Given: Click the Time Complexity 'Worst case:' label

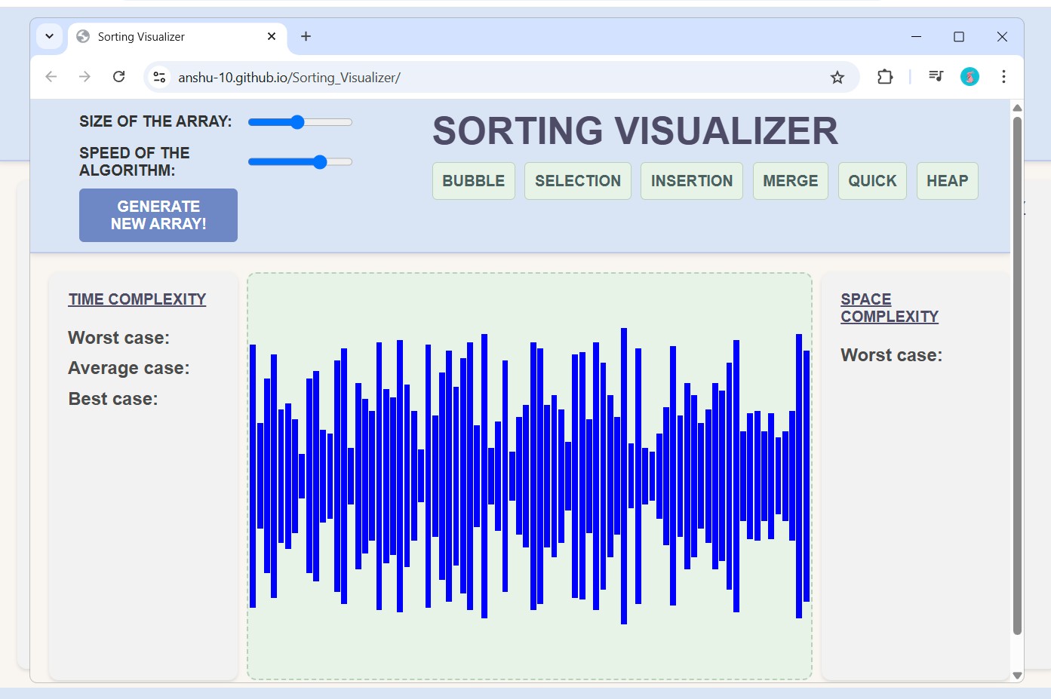Looking at the screenshot, I should point(118,338).
